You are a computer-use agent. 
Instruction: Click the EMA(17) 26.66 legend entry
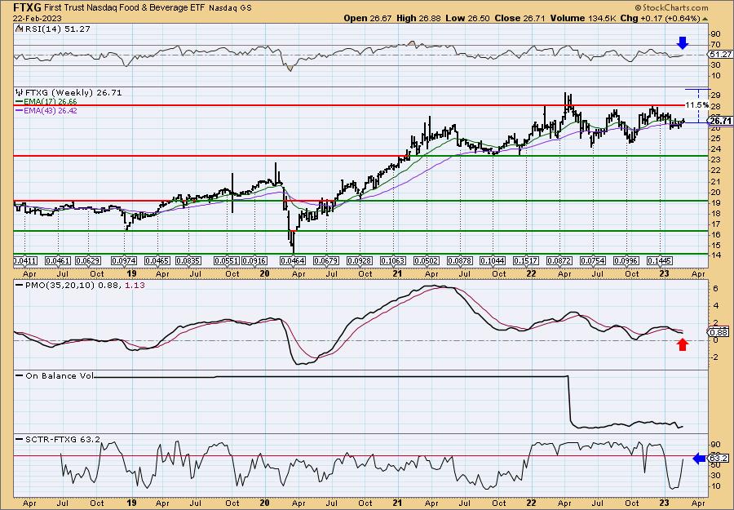(x=46, y=102)
